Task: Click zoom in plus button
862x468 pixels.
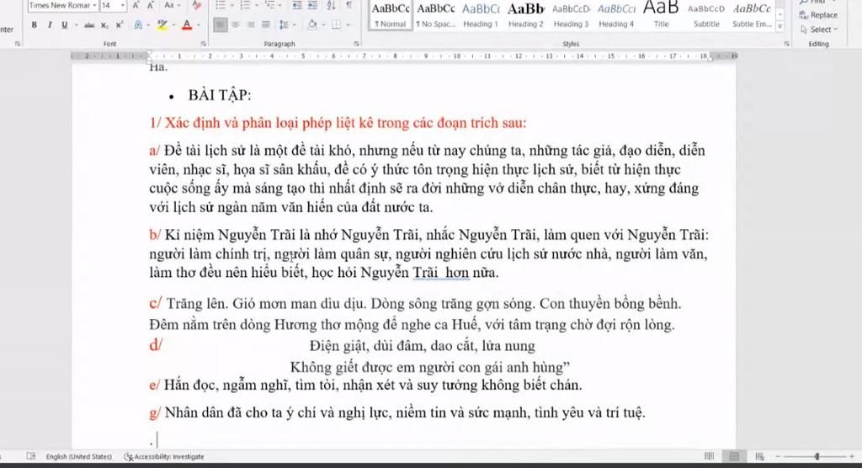Action: click(x=852, y=456)
